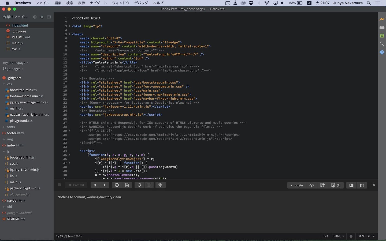The width and height of the screenshot is (386, 241).
Task: Open Git tag icon in toolbar
Action: (x=160, y=185)
